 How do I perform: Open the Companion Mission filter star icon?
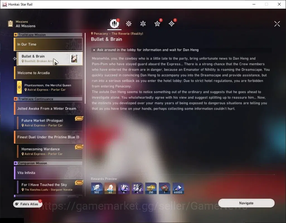coord(157,24)
